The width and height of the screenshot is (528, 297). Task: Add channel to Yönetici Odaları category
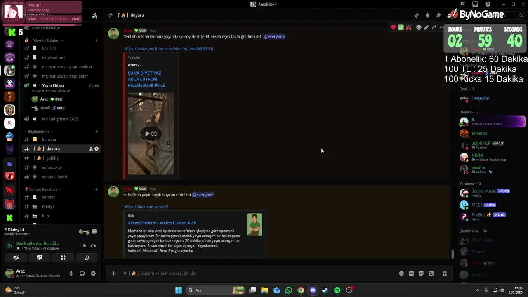point(96,40)
